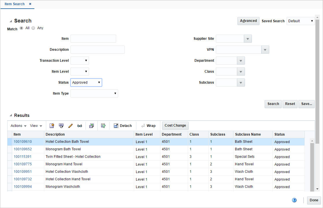Click the Description search input field
323x208 pixels.
tap(97, 49)
